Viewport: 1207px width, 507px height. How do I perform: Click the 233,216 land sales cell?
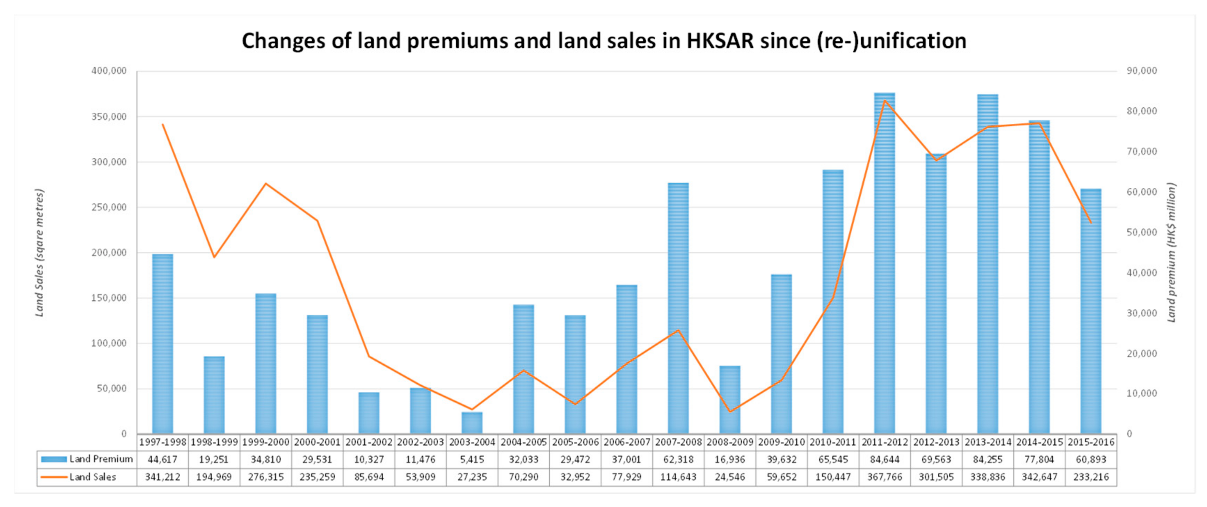tap(1091, 477)
